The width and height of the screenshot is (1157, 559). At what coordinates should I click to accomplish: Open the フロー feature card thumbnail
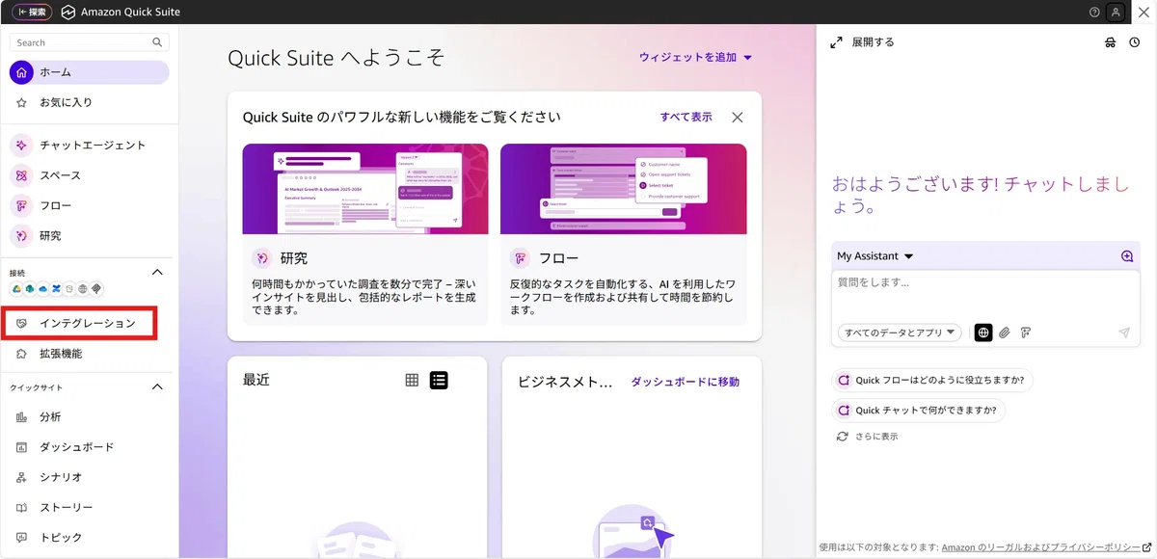[x=623, y=189]
